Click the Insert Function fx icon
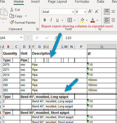 click(56, 38)
